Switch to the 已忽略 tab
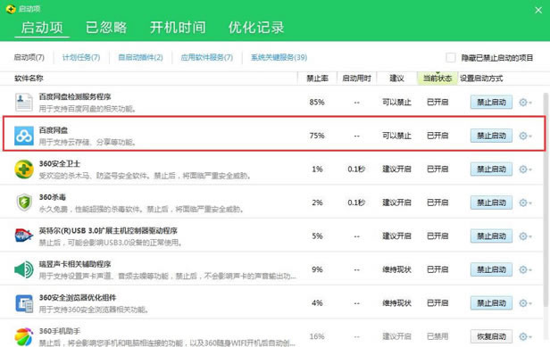This screenshot has height=347, width=550. click(106, 28)
